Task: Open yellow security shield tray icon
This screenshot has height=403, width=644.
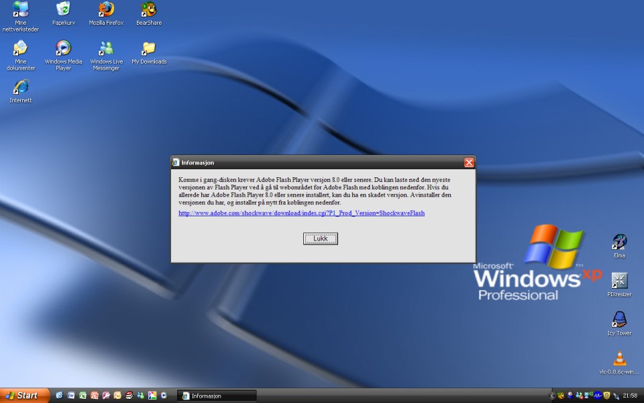Action: 606,395
